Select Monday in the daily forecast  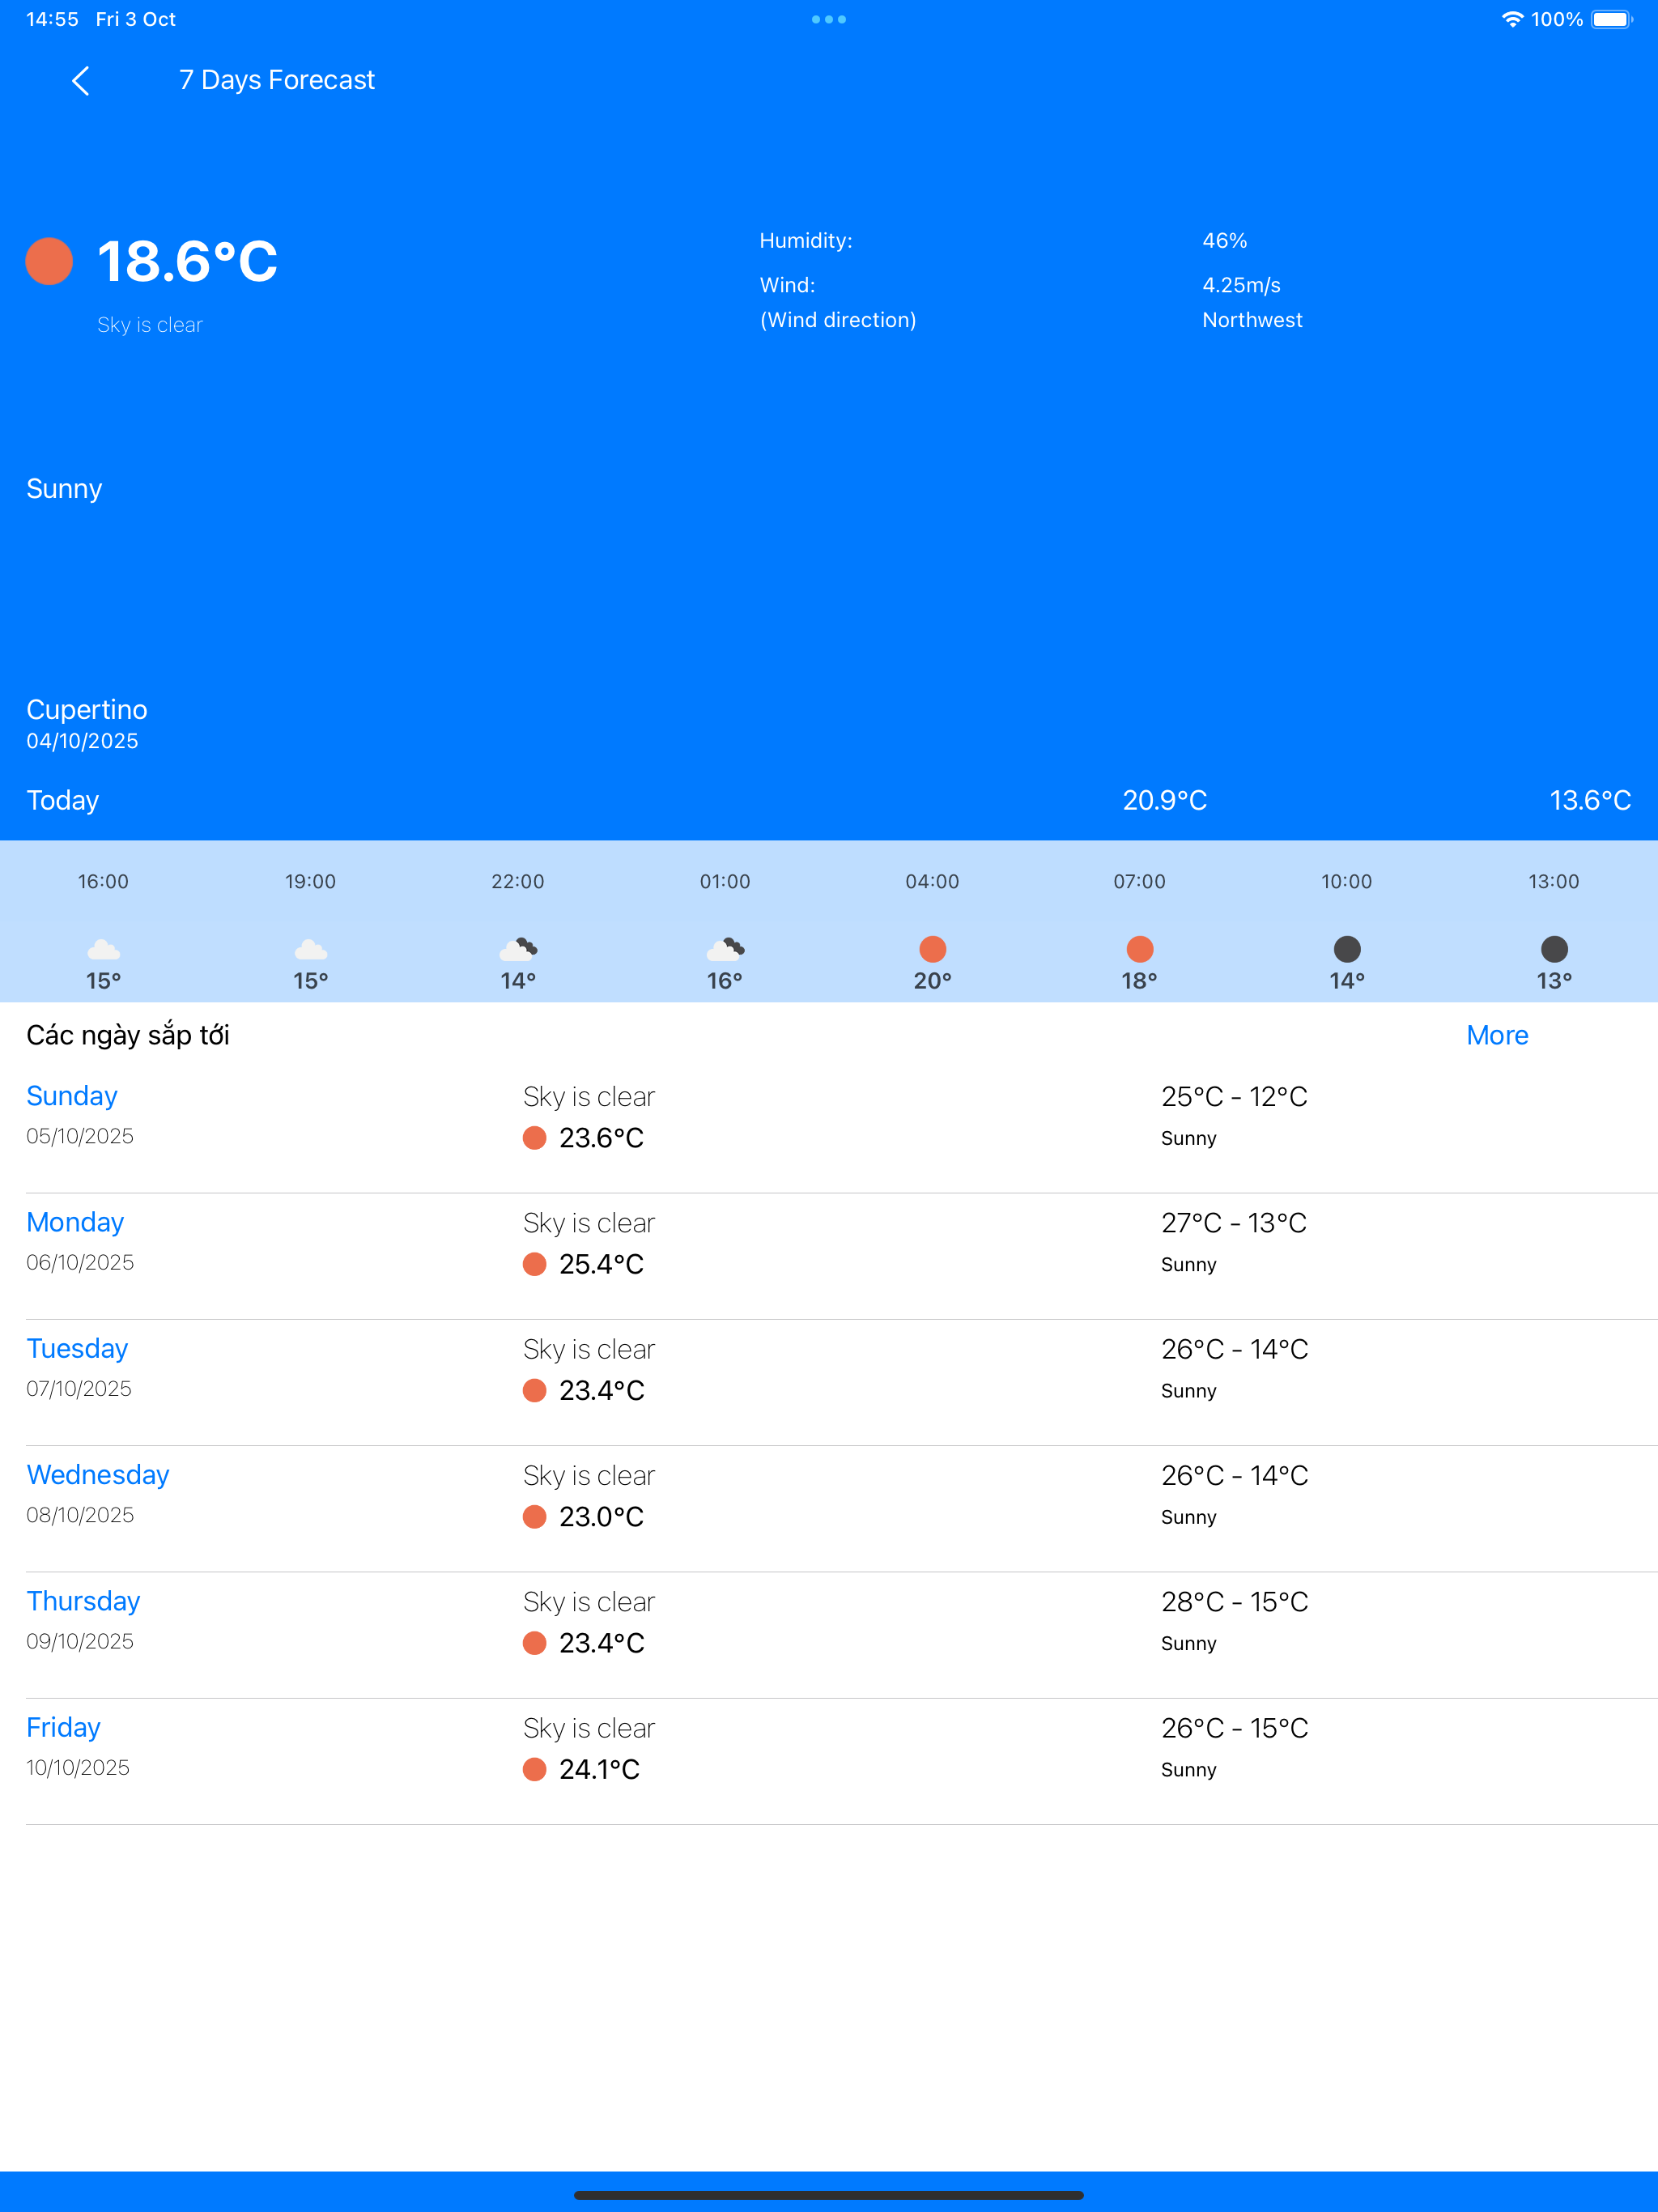[75, 1222]
